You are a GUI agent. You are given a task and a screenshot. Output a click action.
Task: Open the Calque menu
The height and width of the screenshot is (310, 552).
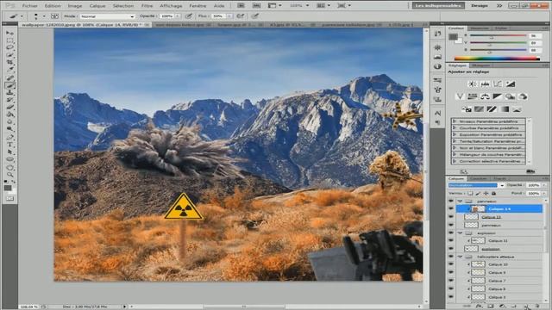97,6
